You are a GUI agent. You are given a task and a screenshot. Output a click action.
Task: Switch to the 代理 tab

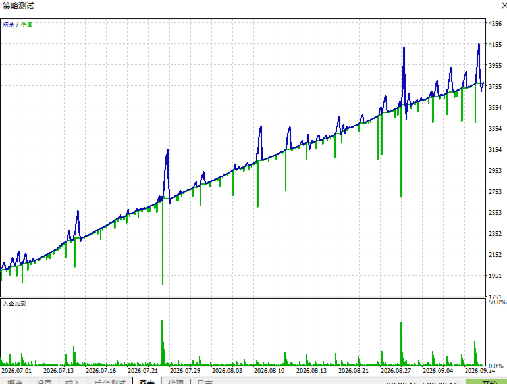[176, 382]
